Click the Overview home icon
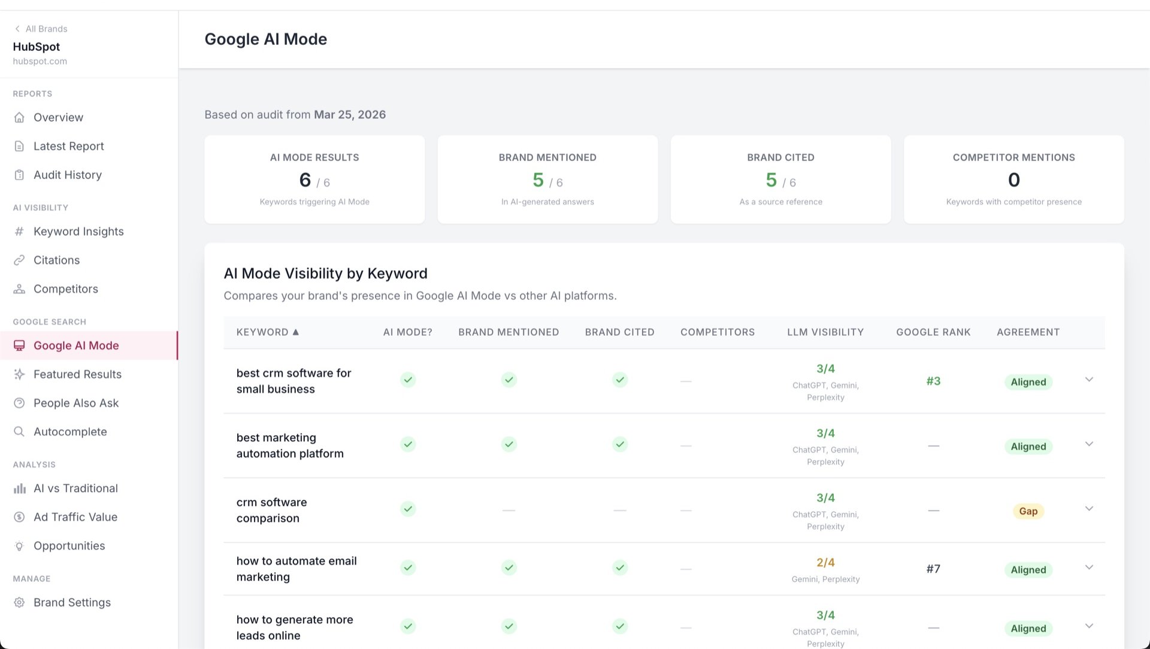The width and height of the screenshot is (1150, 649). pyautogui.click(x=19, y=117)
